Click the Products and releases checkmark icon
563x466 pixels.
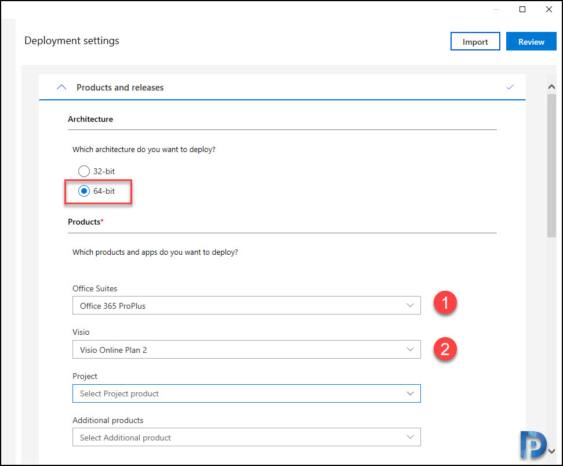pyautogui.click(x=510, y=87)
